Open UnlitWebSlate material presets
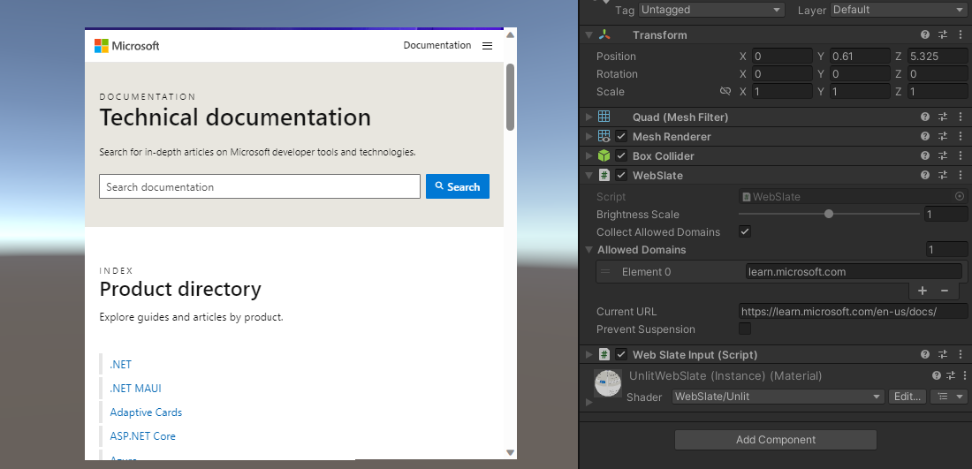972x469 pixels. [951, 376]
